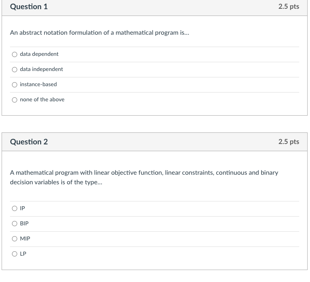Image resolution: width=310 pixels, height=282 pixels.
Task: Click the 'BIP' answer label text
Action: (x=24, y=223)
